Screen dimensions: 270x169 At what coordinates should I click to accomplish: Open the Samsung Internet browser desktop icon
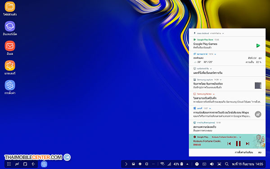pyautogui.click(x=10, y=26)
